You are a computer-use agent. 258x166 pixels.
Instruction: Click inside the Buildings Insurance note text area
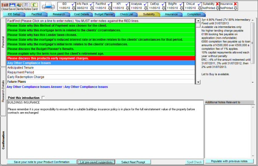tap(105, 129)
